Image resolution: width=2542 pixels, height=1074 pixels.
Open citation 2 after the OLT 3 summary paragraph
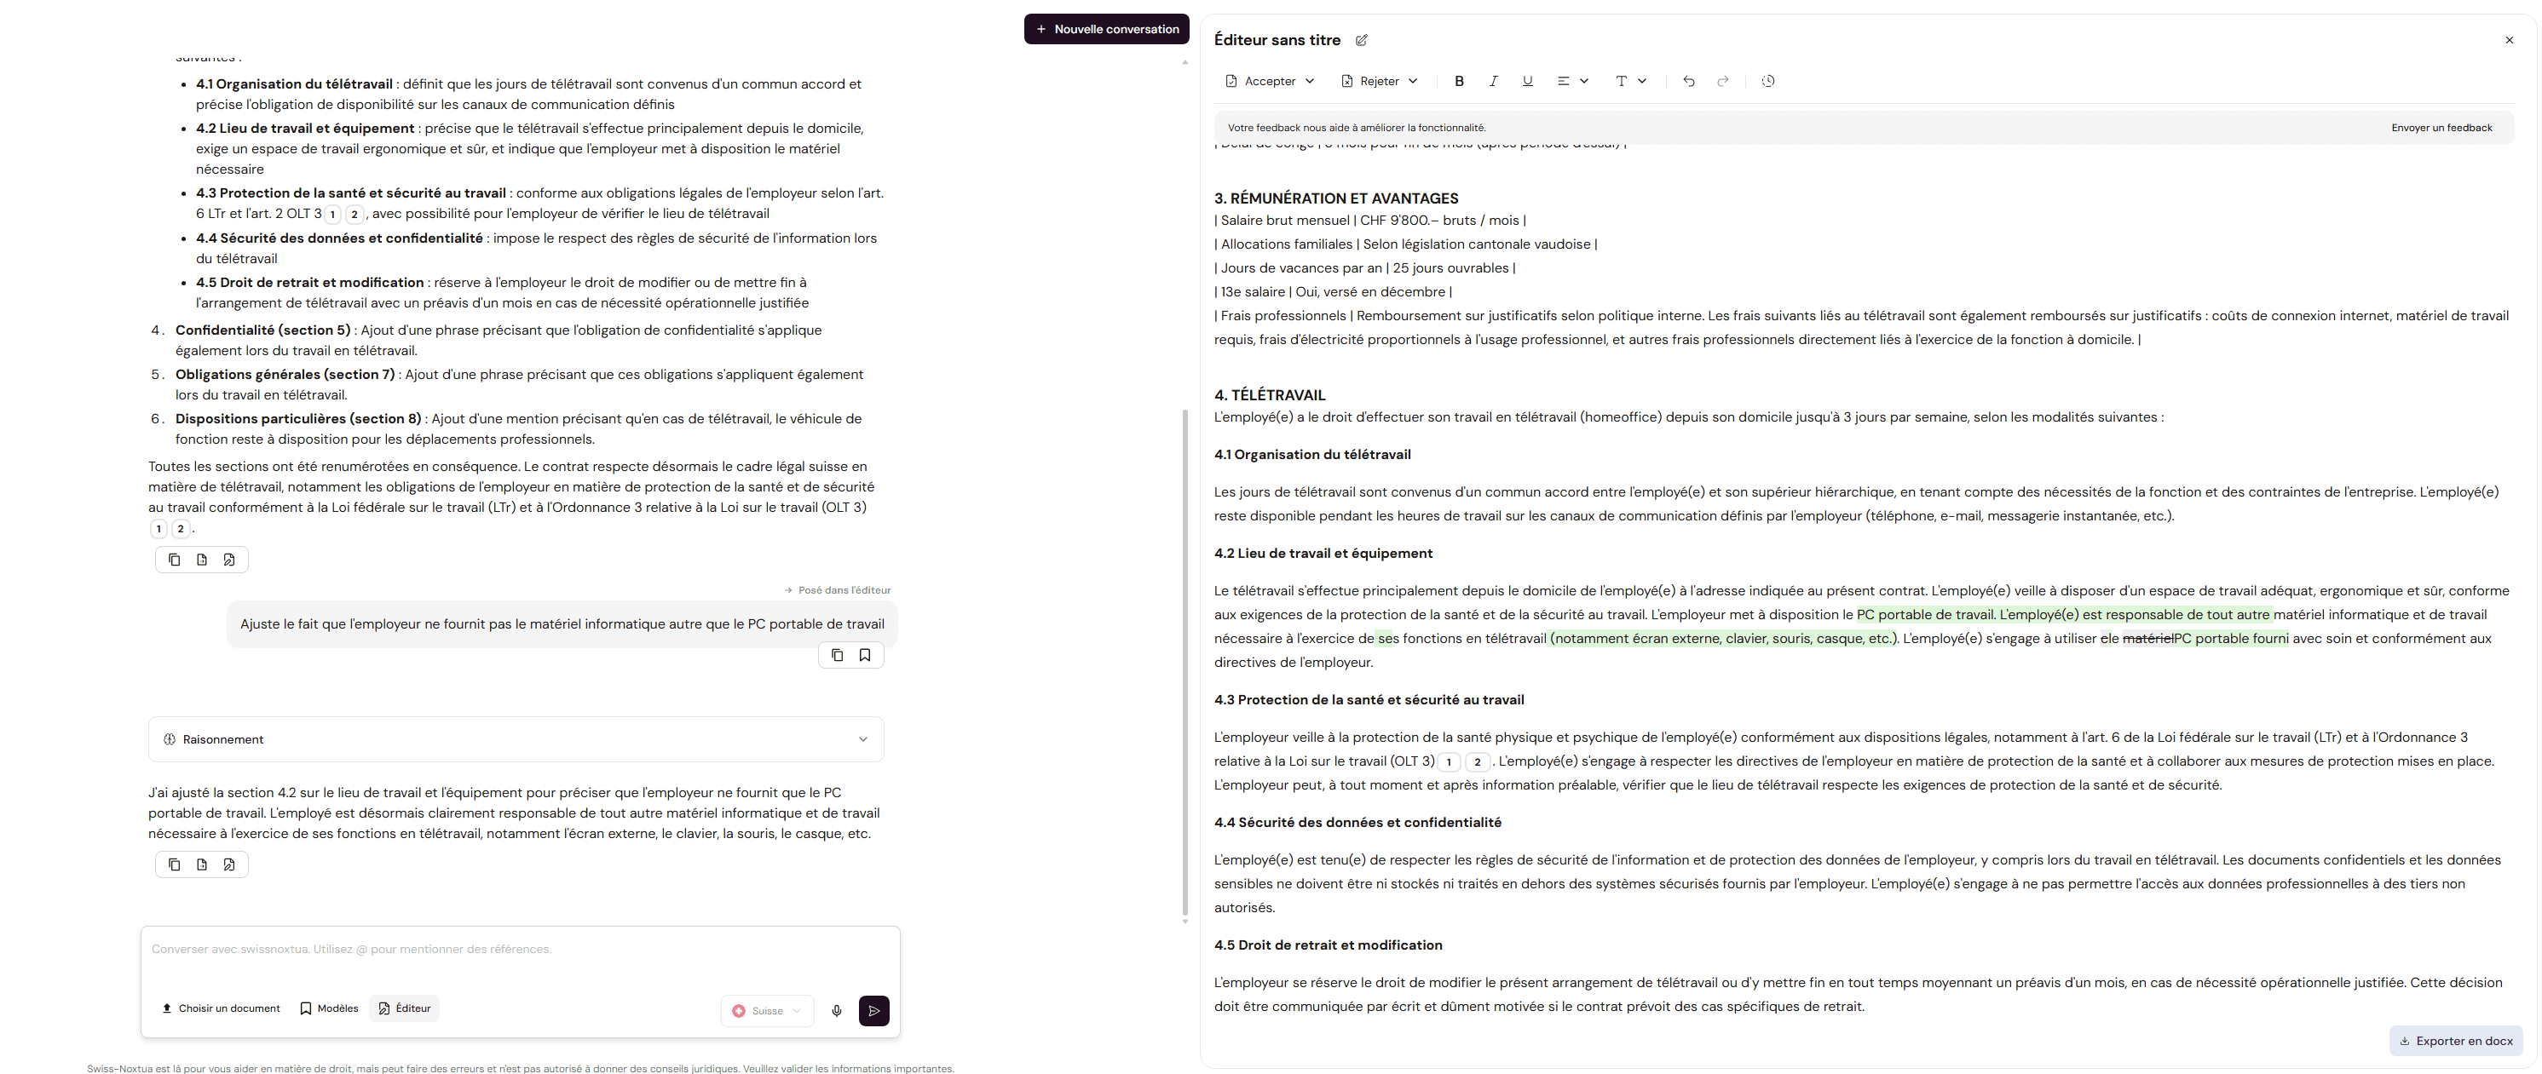coord(181,529)
